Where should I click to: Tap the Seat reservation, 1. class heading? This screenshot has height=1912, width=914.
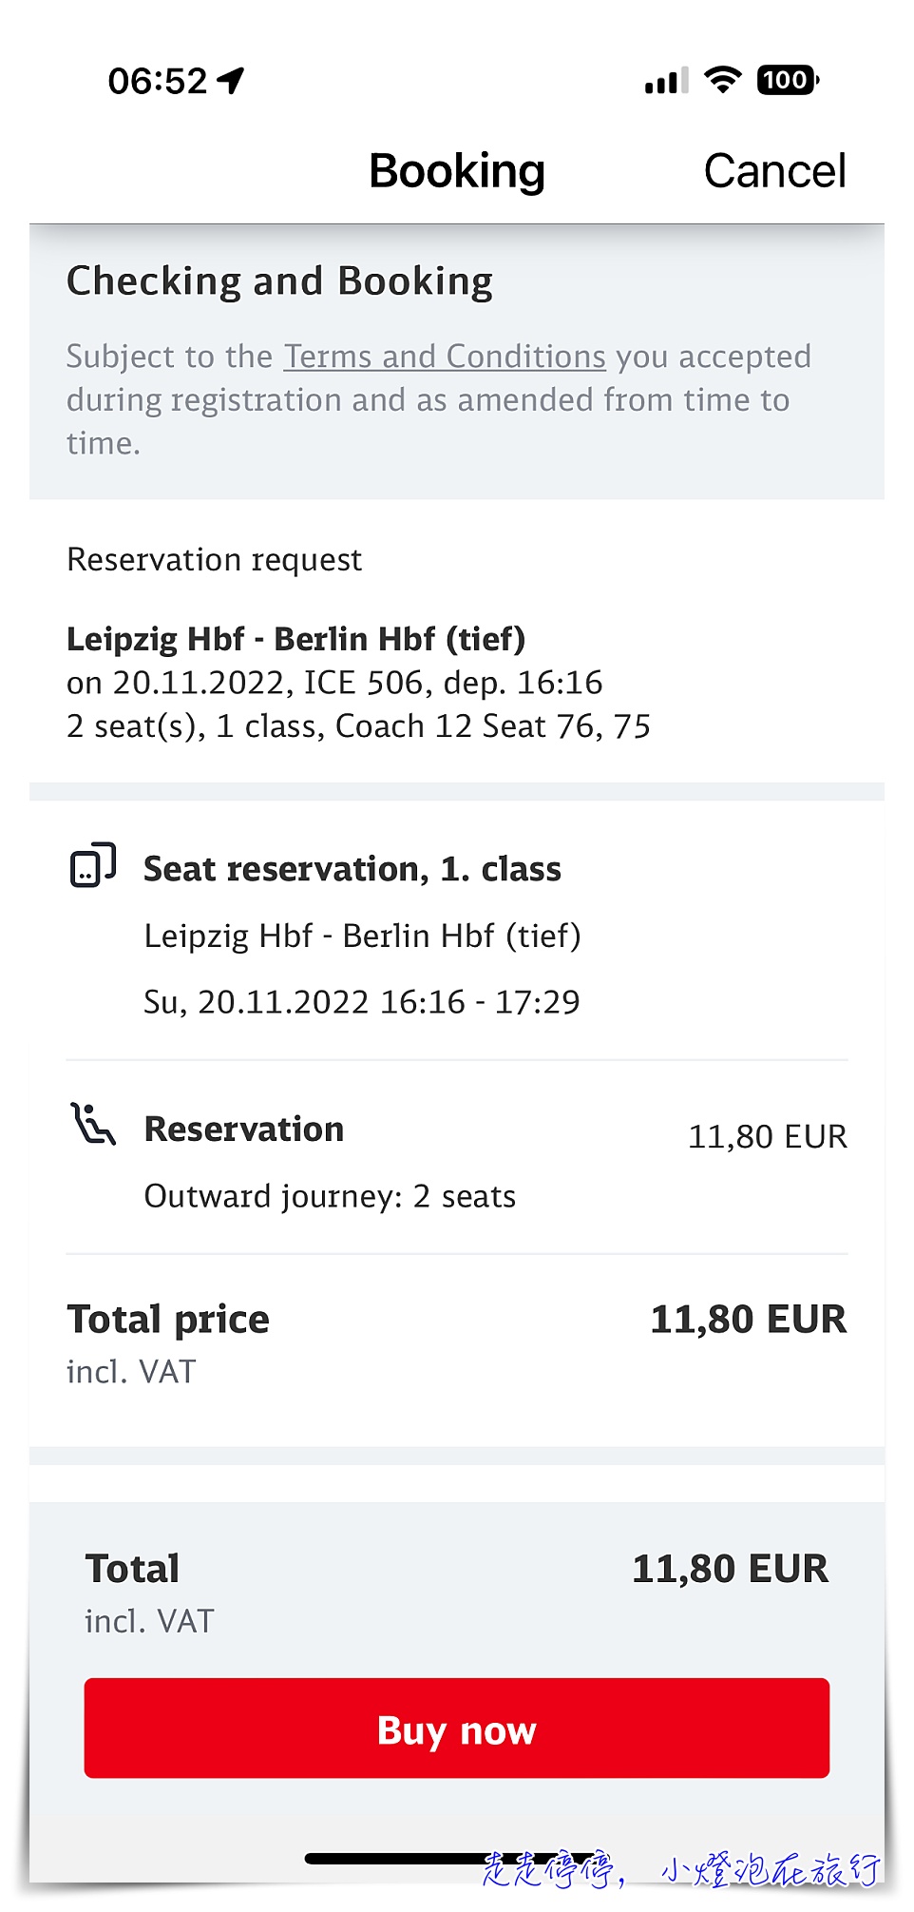click(x=352, y=869)
